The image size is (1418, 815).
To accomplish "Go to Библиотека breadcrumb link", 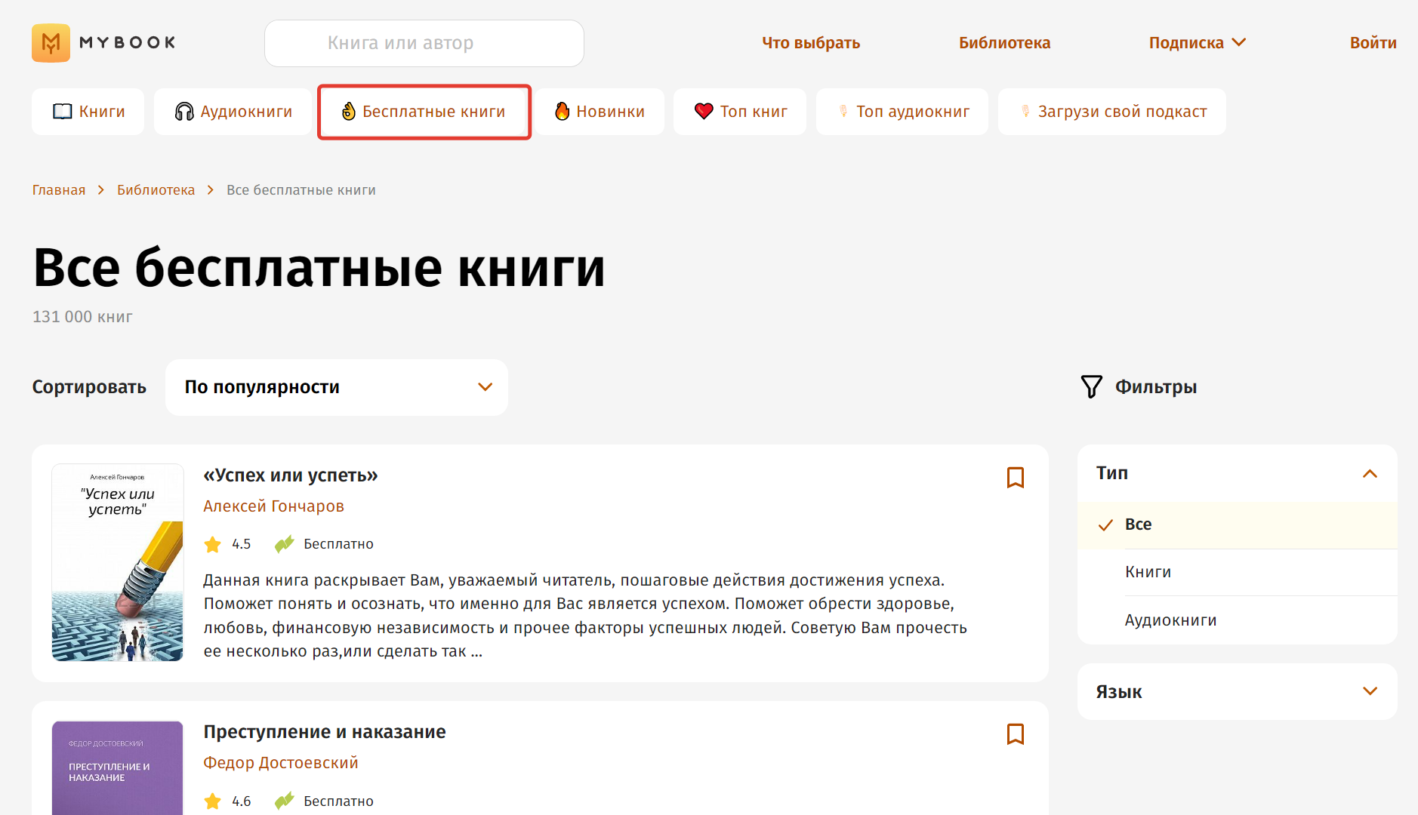I will click(156, 190).
